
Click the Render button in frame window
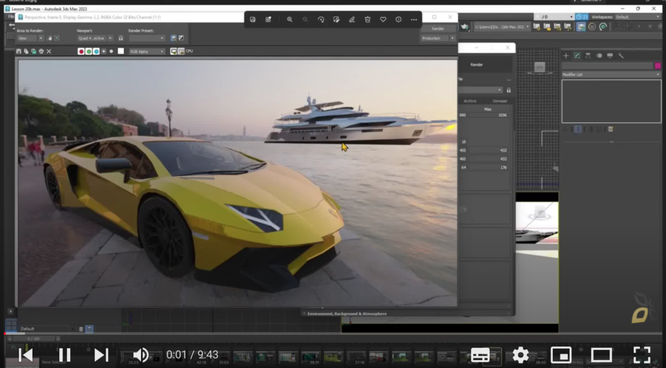tap(438, 29)
